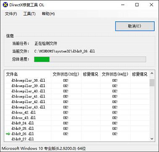
Task: Click the green arrow beside d3dx9_26.dll
Action: (8, 134)
